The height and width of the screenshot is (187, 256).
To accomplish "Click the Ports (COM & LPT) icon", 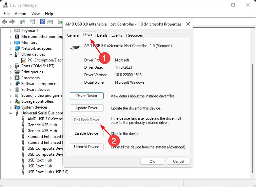I will pos(17,66).
